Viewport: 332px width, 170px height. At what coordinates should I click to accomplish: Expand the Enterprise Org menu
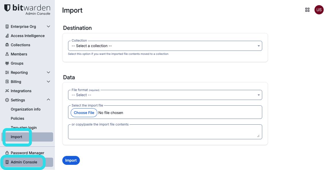[x=48, y=26]
